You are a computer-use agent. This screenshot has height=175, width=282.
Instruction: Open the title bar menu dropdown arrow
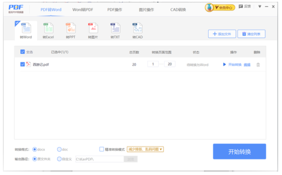pyautogui.click(x=260, y=6)
